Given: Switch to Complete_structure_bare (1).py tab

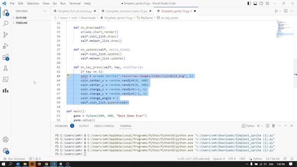Looking at the screenshot, I should point(126,11).
